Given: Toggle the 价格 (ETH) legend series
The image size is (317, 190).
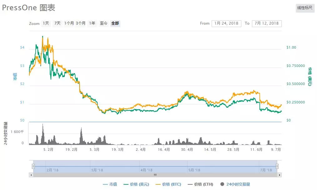Looking at the screenshot, I should tap(200, 184).
